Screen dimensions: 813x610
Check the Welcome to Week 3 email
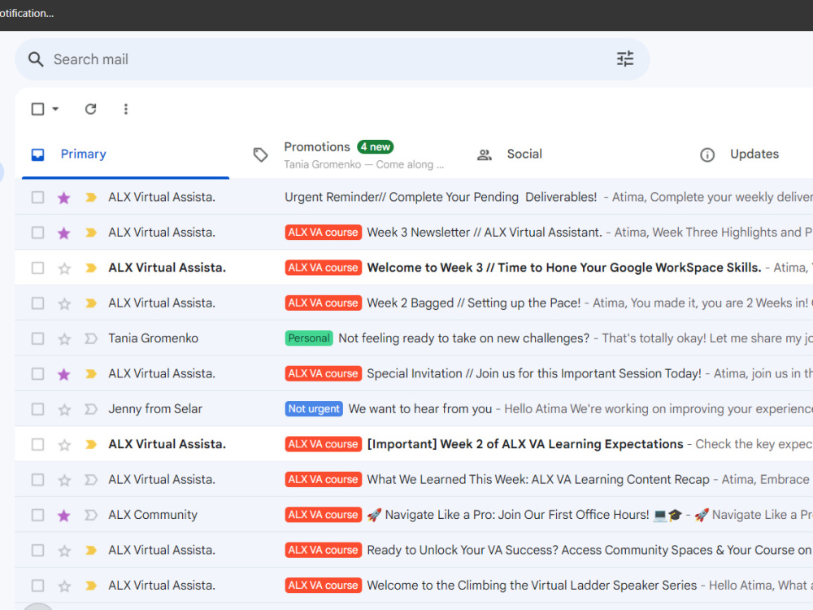[37, 268]
